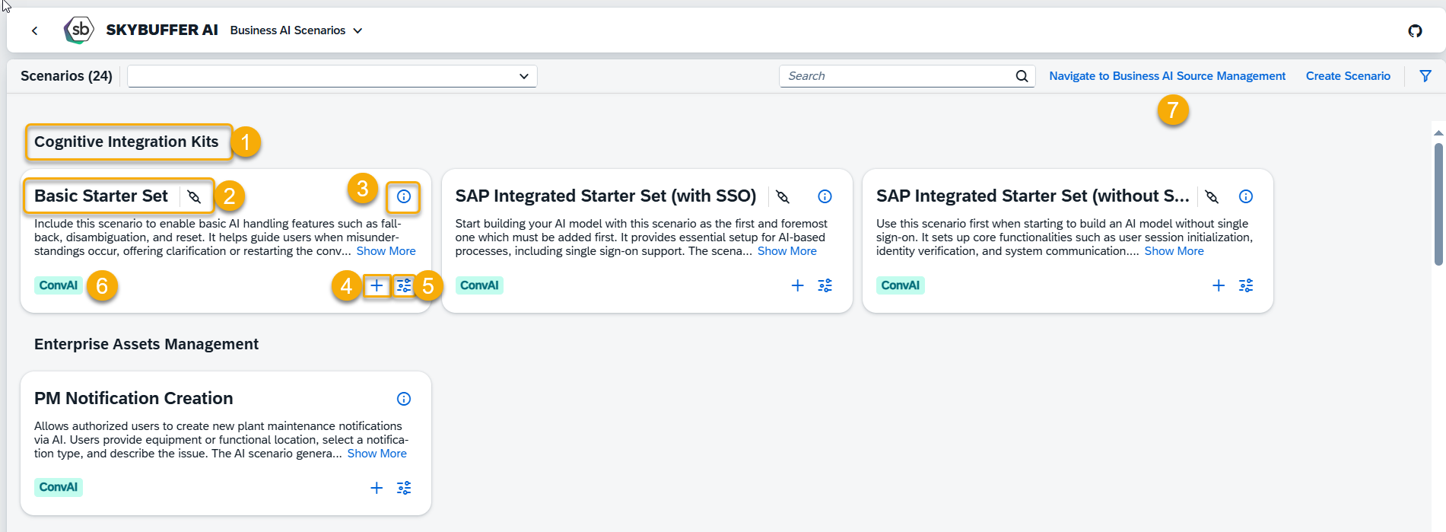Show info for SAP Integrated Starter Set (without S...)
Viewport: 1446px width, 532px height.
tap(1246, 196)
